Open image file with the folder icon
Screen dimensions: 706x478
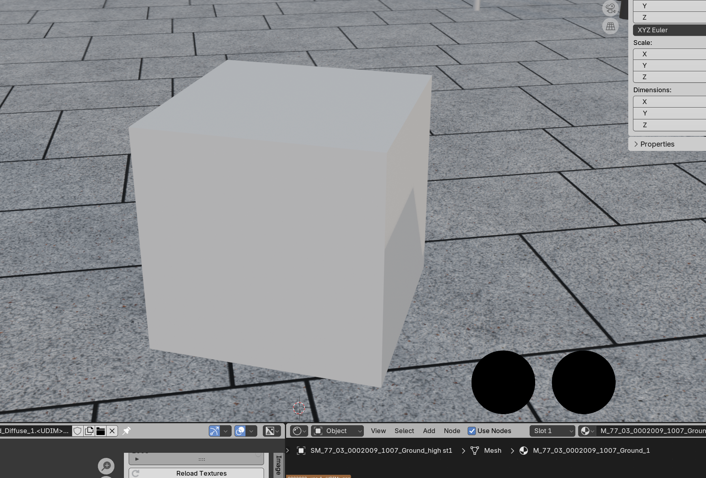[101, 431]
